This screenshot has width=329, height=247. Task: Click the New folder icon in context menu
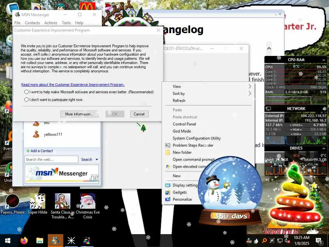pyautogui.click(x=168, y=152)
